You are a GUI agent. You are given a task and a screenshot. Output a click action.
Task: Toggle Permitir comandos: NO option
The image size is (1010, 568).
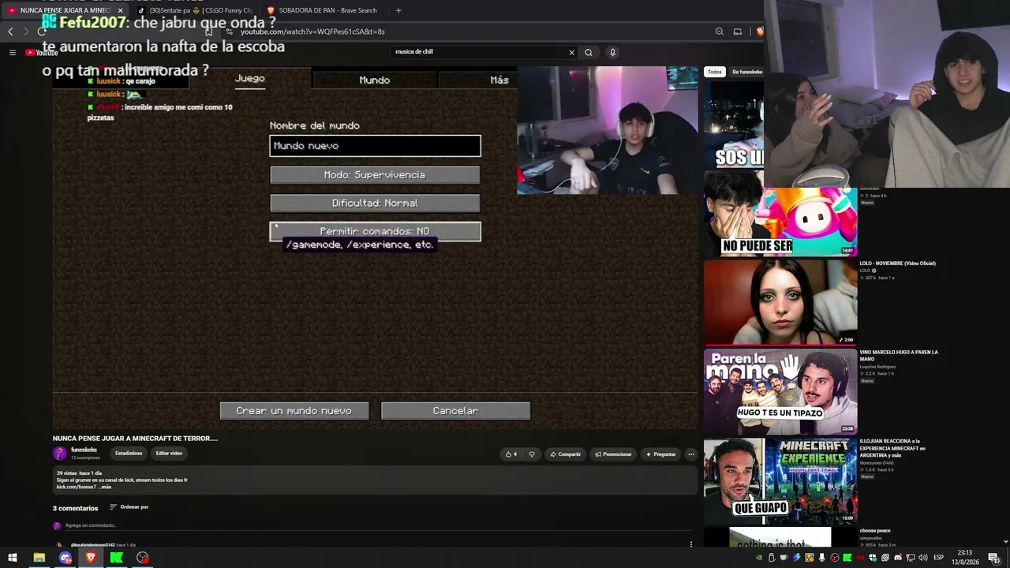375,231
